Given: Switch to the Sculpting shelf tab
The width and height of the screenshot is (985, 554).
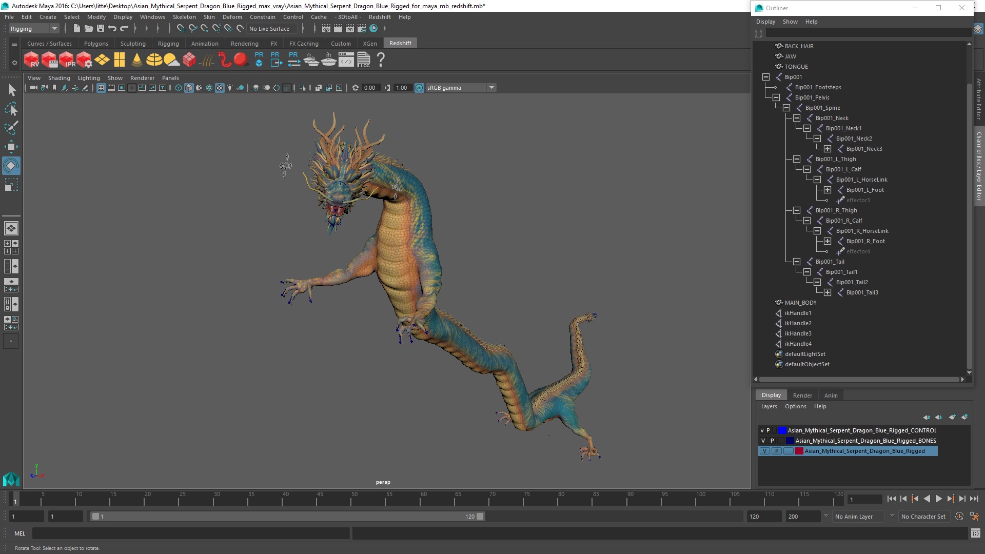Looking at the screenshot, I should 133,44.
